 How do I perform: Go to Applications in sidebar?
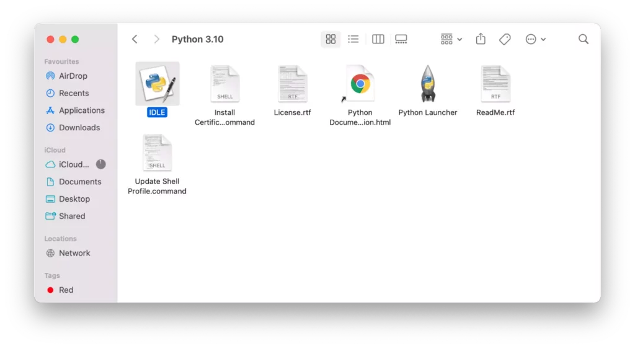pos(81,110)
